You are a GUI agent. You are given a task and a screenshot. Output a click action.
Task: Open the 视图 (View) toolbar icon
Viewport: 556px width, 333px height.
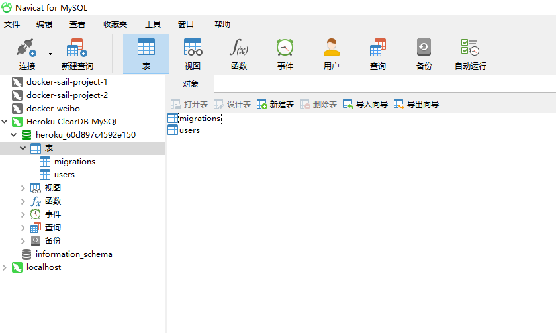pos(193,47)
